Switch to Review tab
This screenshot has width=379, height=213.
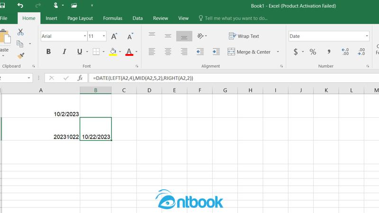tap(161, 18)
